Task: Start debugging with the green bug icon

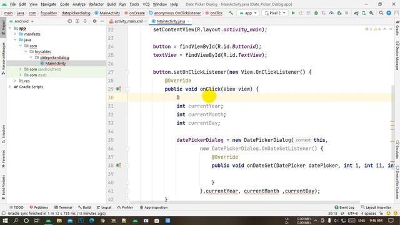Action: [316, 12]
